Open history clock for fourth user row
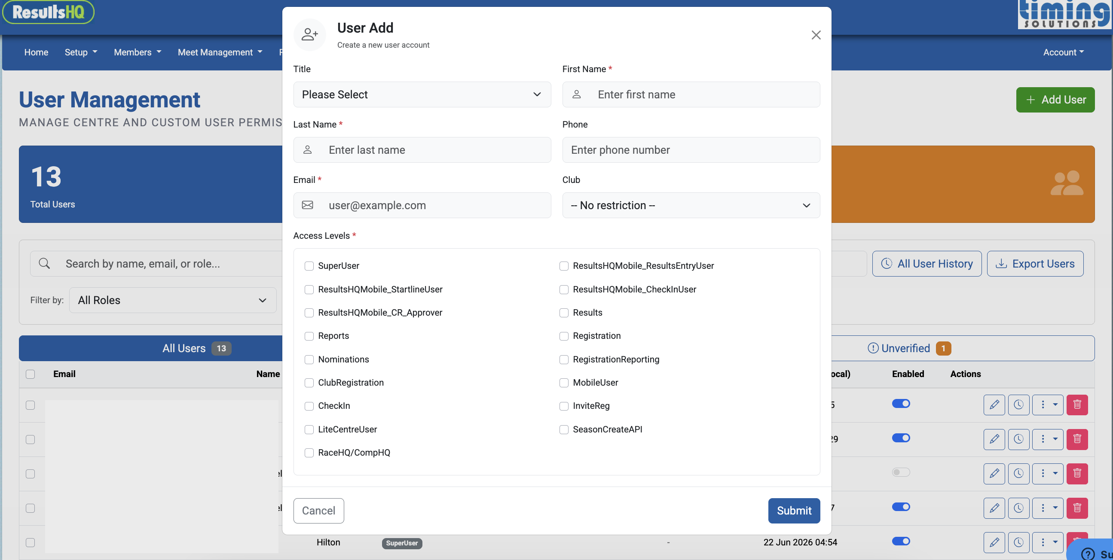 tap(1018, 508)
